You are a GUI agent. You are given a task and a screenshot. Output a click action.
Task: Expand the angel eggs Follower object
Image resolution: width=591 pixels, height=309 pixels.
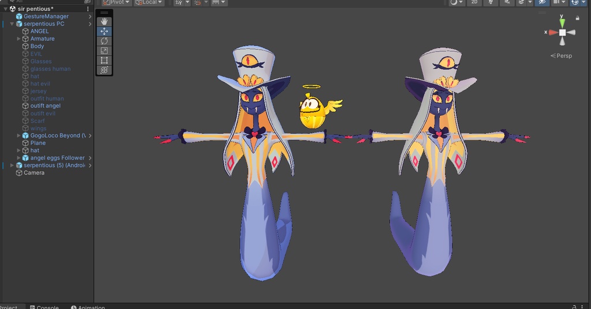click(x=19, y=158)
